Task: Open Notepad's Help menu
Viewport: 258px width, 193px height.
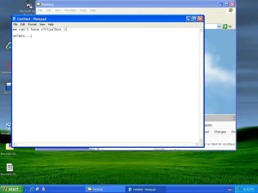Action: click(51, 24)
